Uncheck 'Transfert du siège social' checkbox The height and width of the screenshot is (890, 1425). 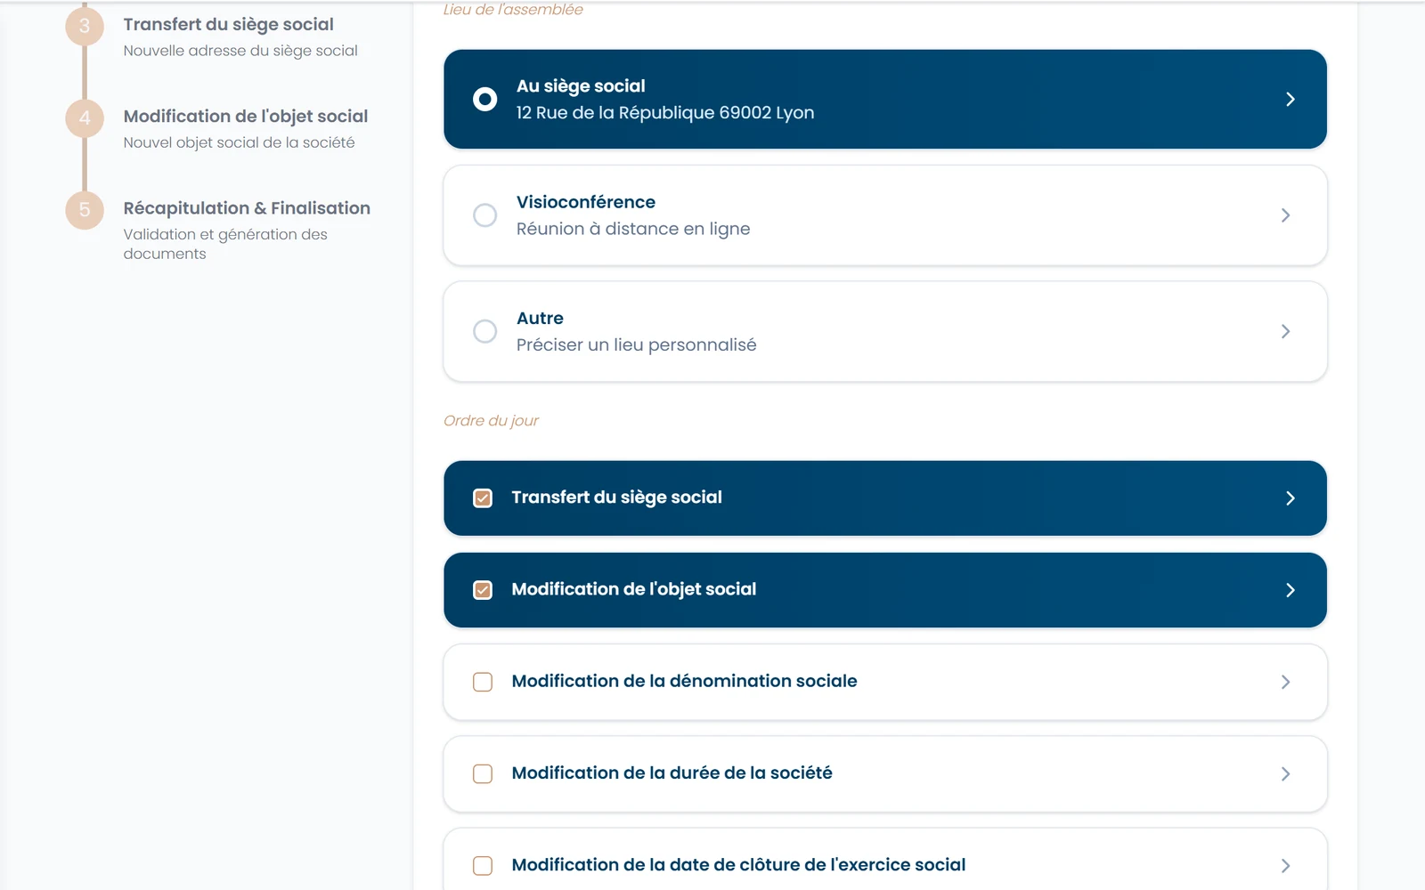(483, 498)
